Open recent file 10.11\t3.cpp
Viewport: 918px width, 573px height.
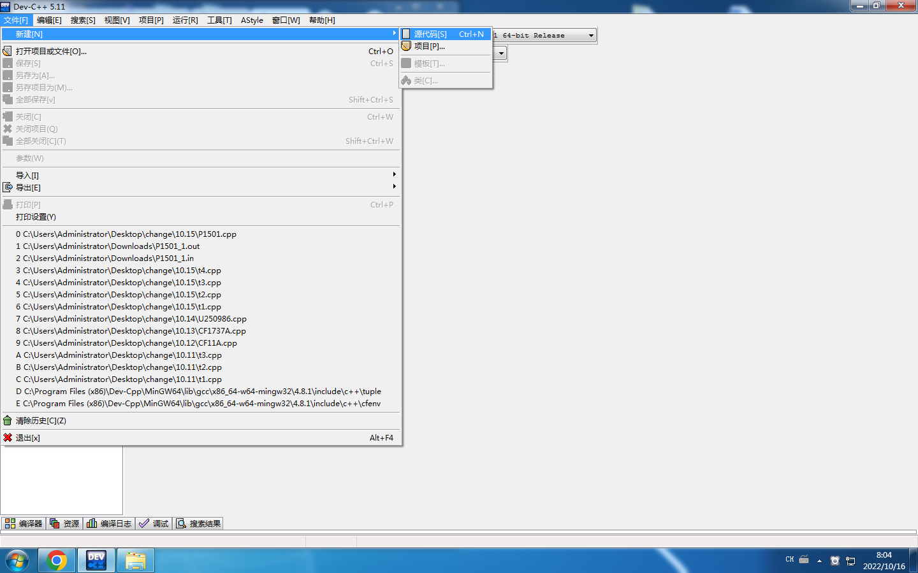pos(200,355)
